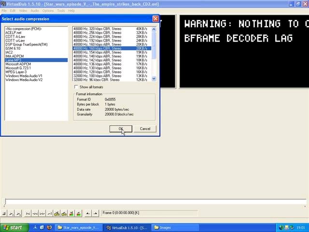Image resolution: width=309 pixels, height=232 pixels.
Task: Open the File menu
Action: tap(4, 11)
